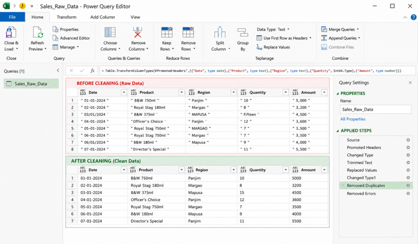Open Amount column filter in raw table
Image resolution: width=418 pixels, height=244 pixels.
(324, 93)
